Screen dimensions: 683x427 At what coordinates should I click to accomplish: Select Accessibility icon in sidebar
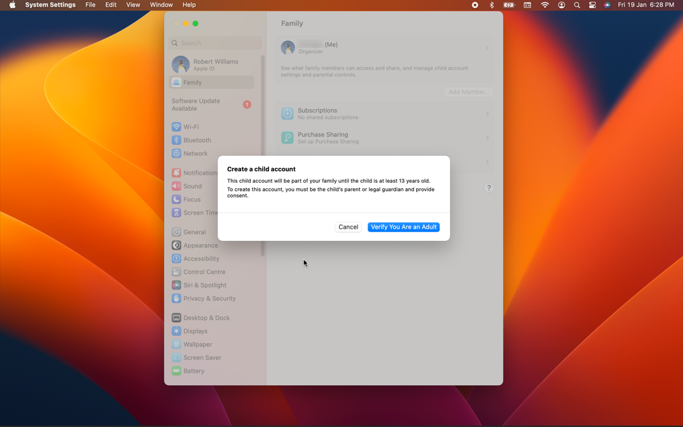coord(176,259)
